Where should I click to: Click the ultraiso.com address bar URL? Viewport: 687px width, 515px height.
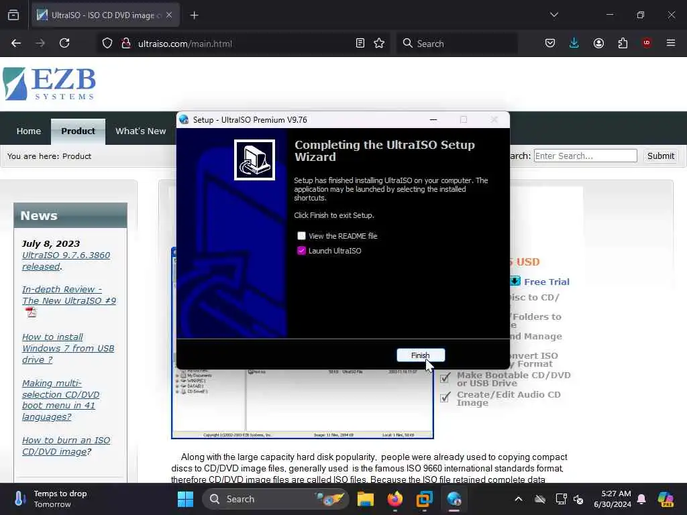click(185, 44)
